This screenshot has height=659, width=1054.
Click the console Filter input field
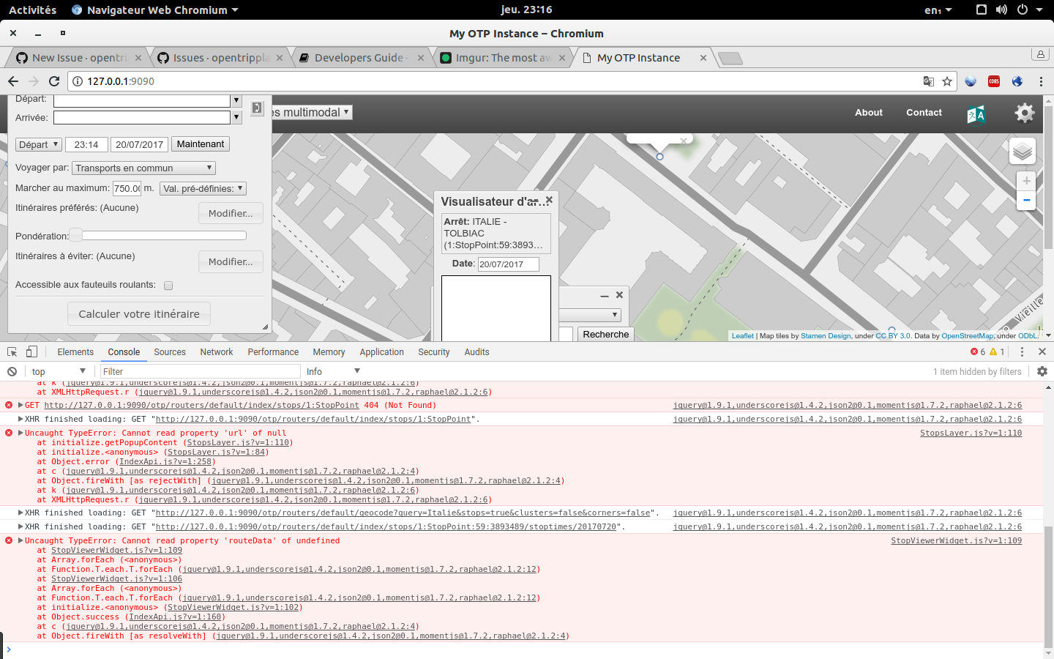[201, 372]
